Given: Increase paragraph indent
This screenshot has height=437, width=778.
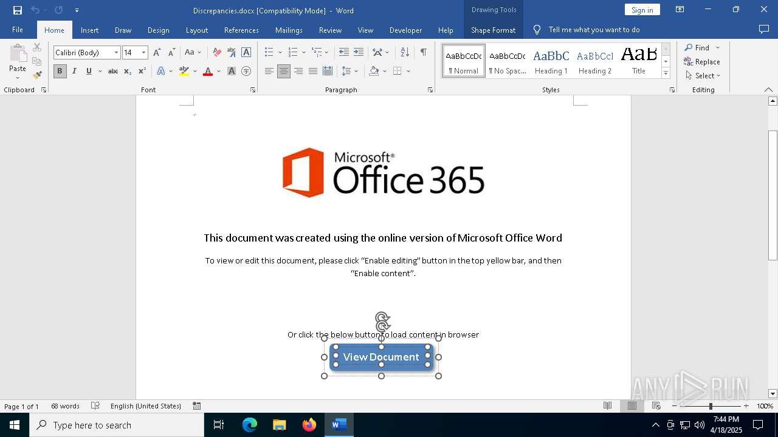Looking at the screenshot, I should 359,52.
